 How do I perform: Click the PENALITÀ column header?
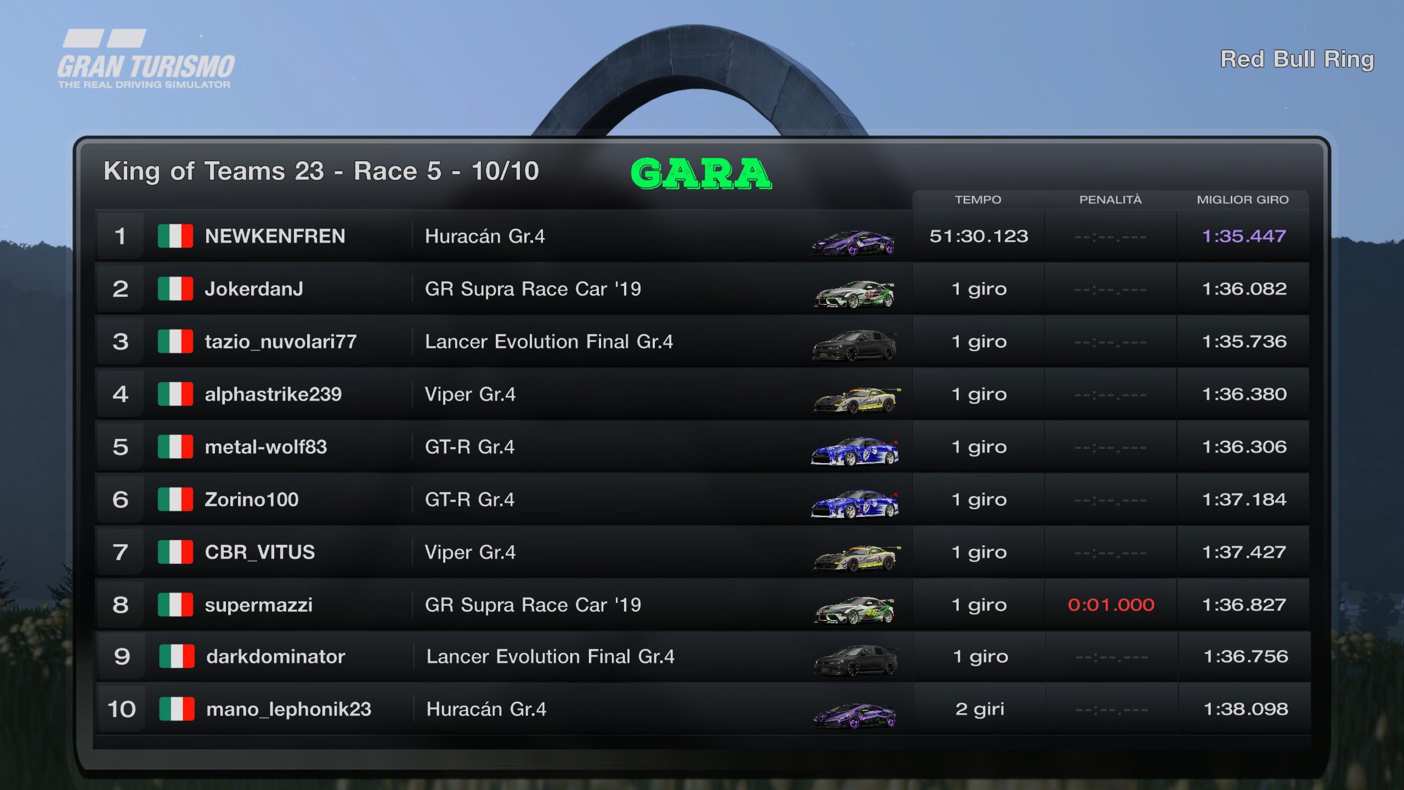click(x=1110, y=200)
